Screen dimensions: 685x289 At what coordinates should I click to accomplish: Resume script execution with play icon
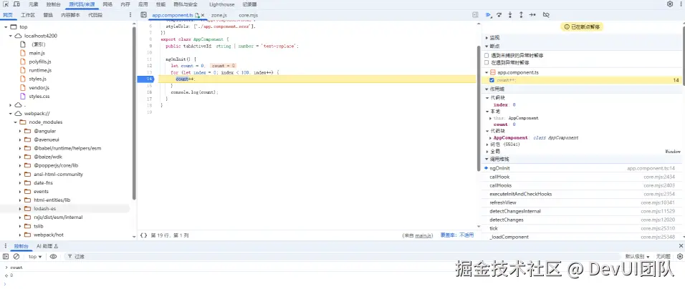[489, 15]
